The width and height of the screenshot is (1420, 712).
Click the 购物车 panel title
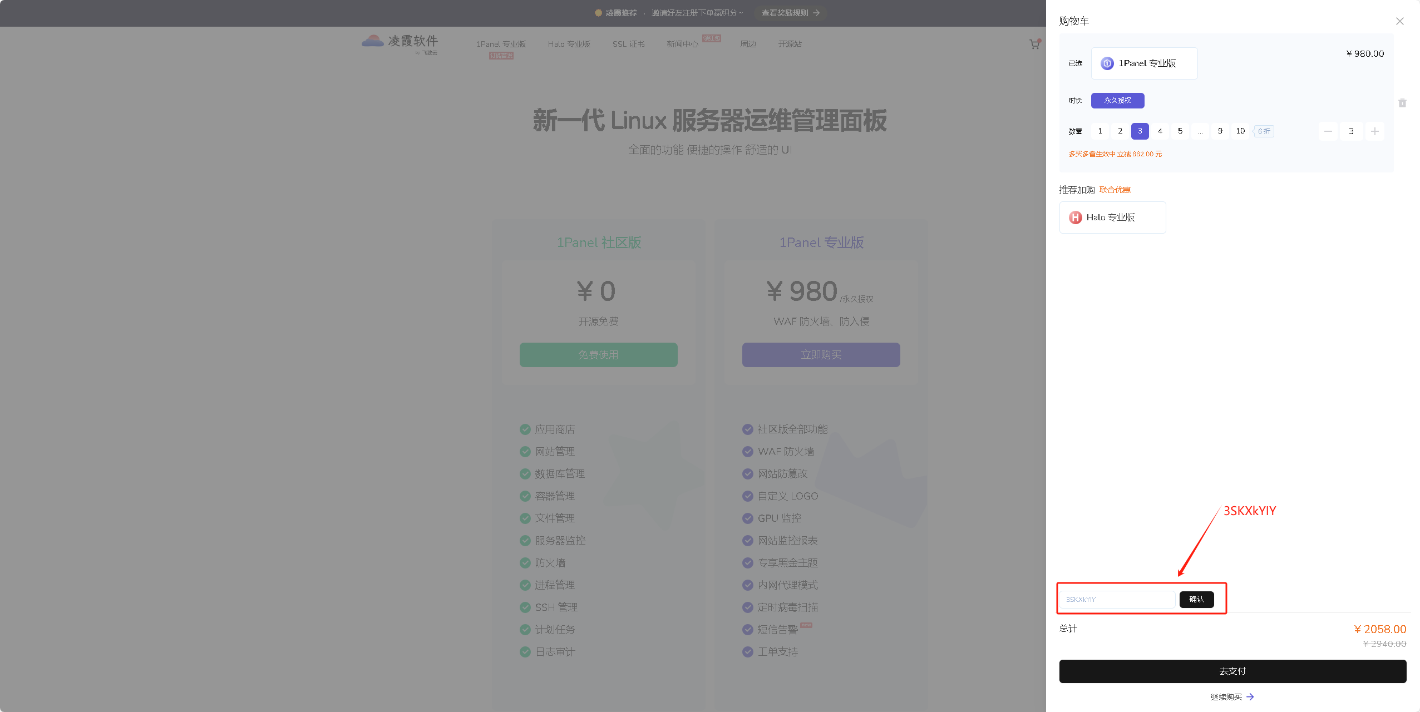coord(1074,21)
